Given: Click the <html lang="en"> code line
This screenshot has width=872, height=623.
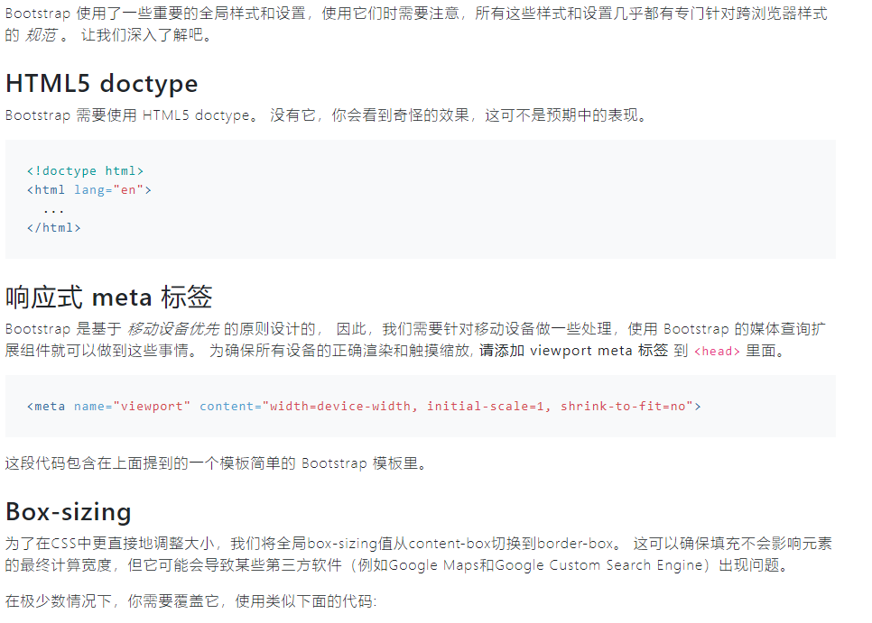Looking at the screenshot, I should 89,190.
